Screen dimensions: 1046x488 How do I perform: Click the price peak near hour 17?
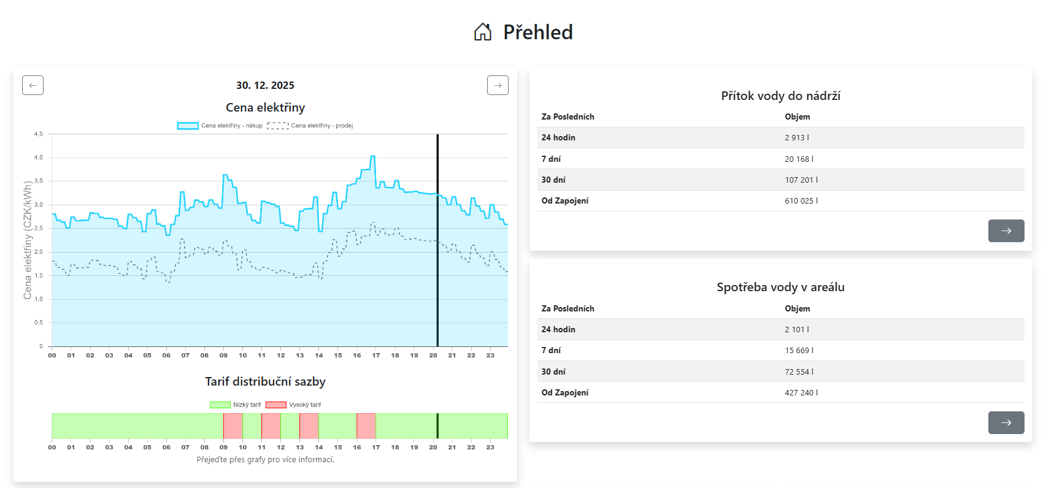[x=372, y=157]
